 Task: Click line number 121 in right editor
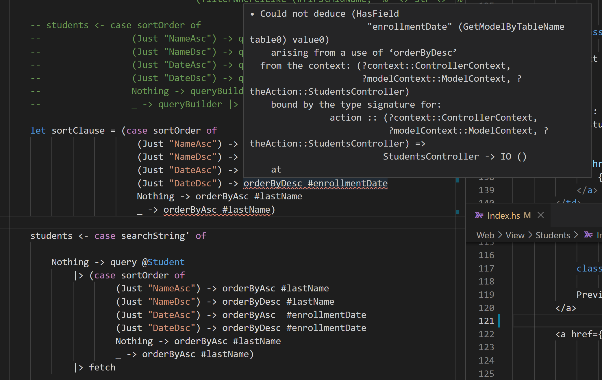point(486,321)
